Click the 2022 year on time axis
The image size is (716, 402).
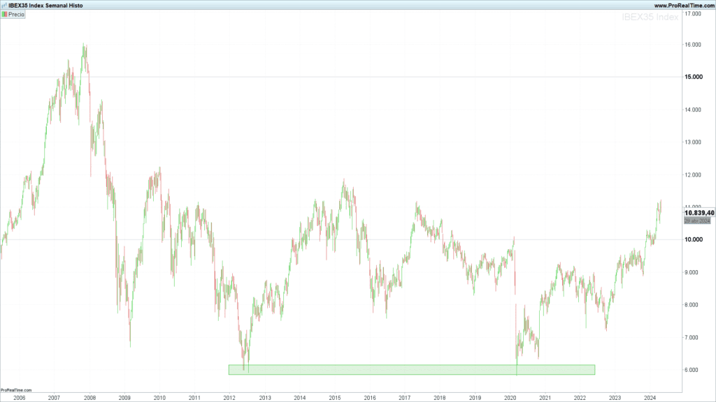tap(580, 398)
